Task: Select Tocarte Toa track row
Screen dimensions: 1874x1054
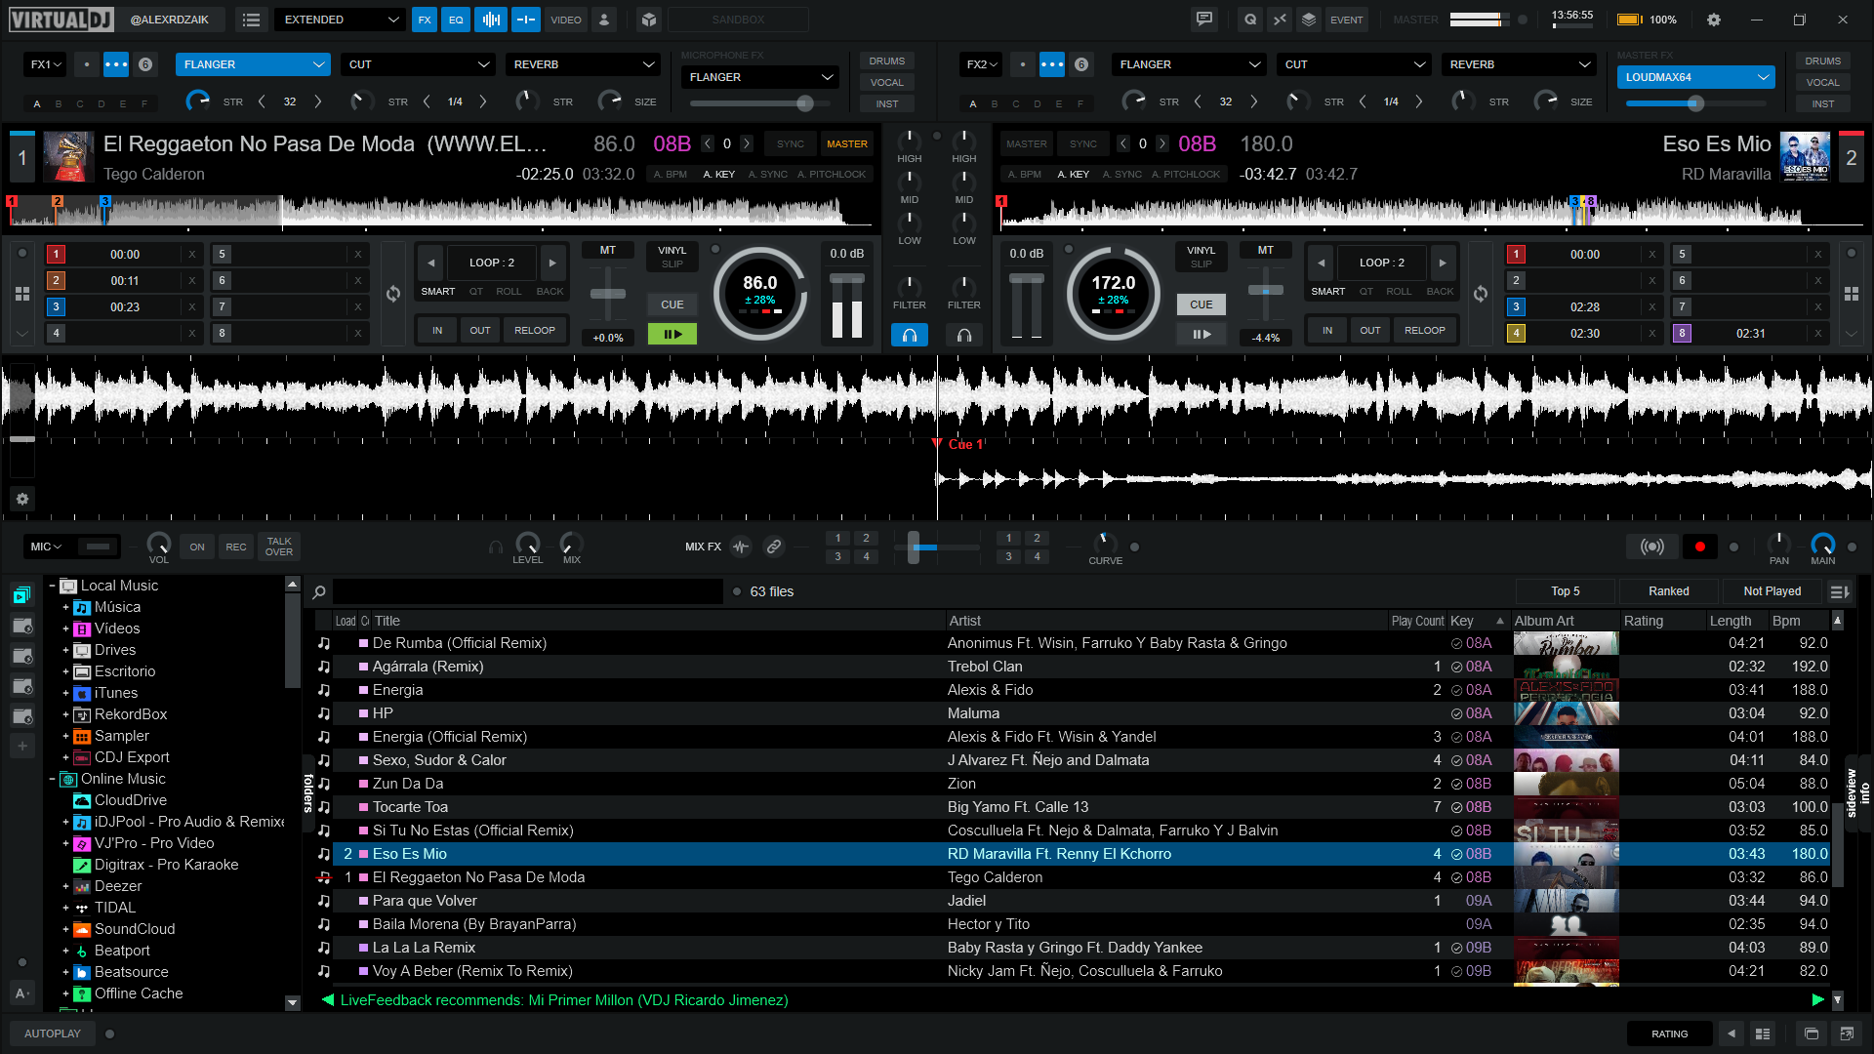Action: tap(1080, 807)
